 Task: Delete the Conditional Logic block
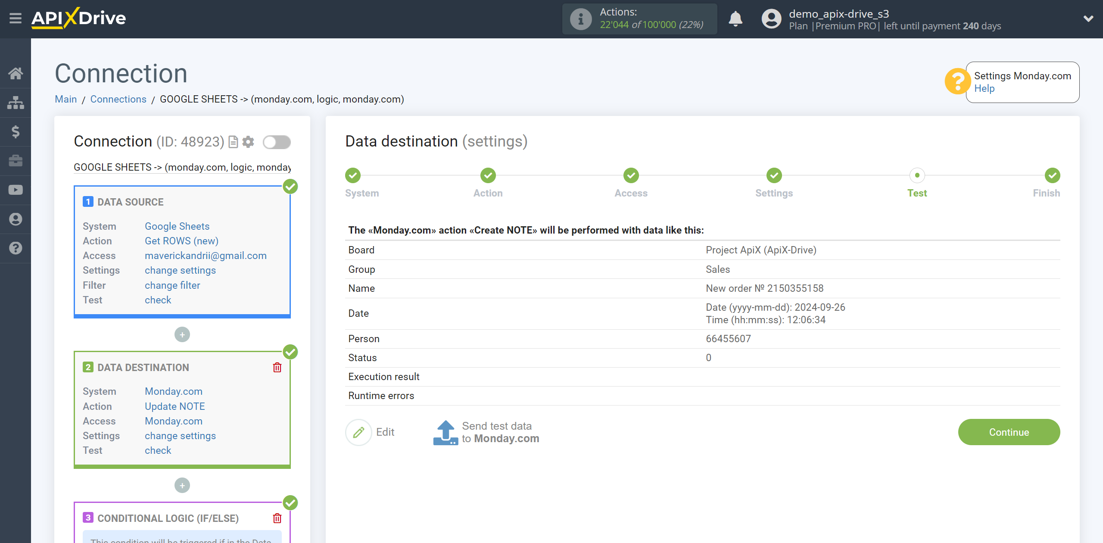[x=277, y=518]
